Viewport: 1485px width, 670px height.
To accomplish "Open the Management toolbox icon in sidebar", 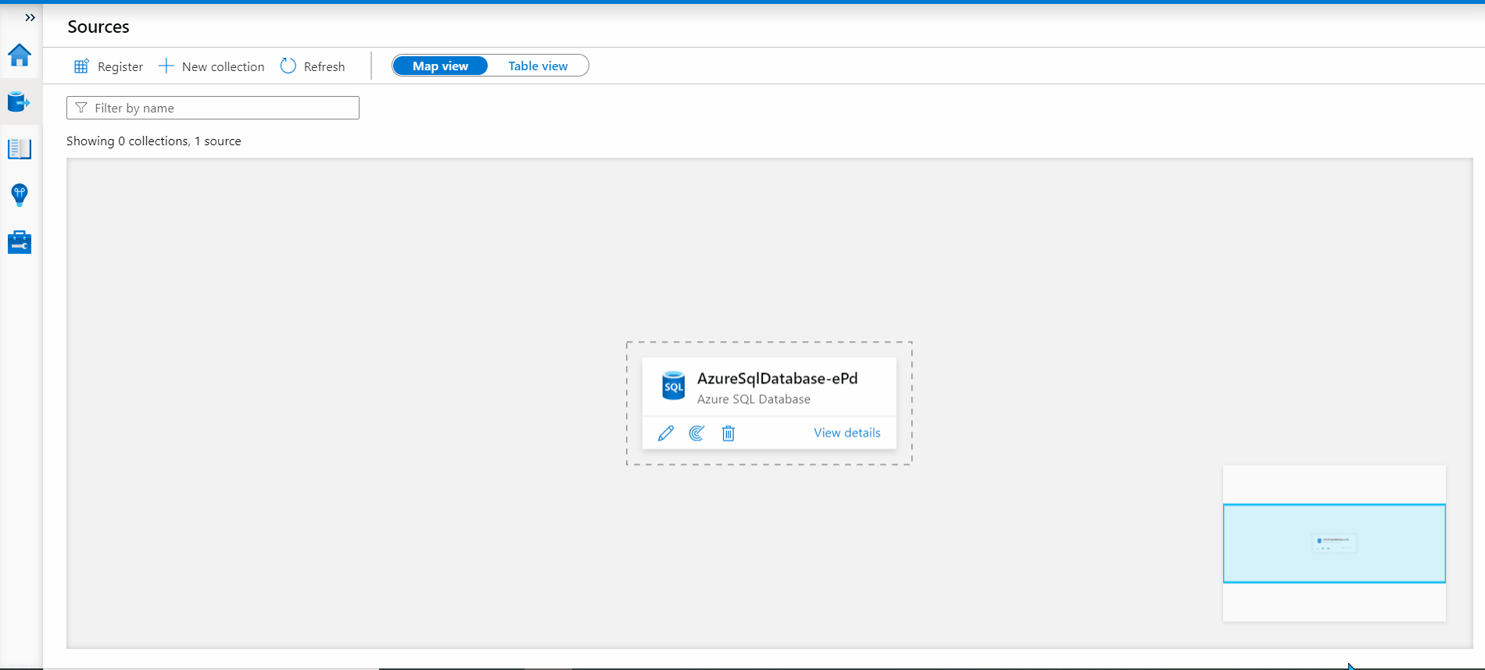I will point(20,242).
